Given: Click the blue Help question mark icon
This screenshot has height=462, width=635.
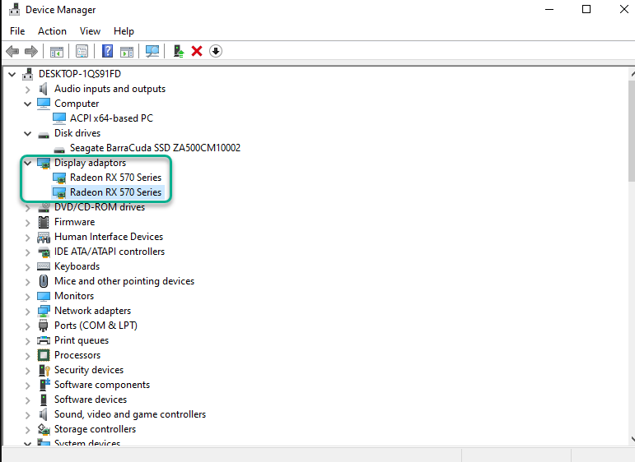Looking at the screenshot, I should [x=107, y=51].
